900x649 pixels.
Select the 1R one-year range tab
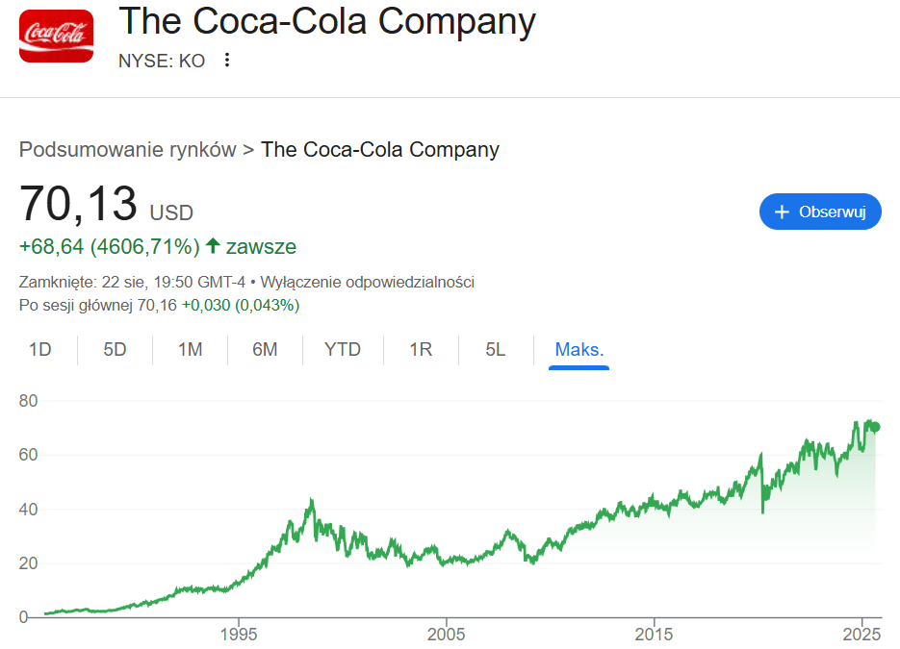click(x=421, y=350)
